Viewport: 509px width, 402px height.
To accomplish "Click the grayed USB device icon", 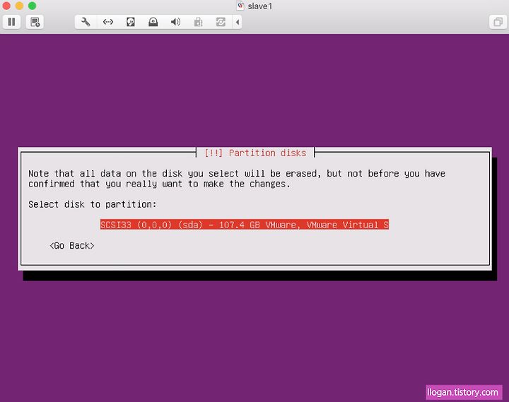I will [x=198, y=22].
